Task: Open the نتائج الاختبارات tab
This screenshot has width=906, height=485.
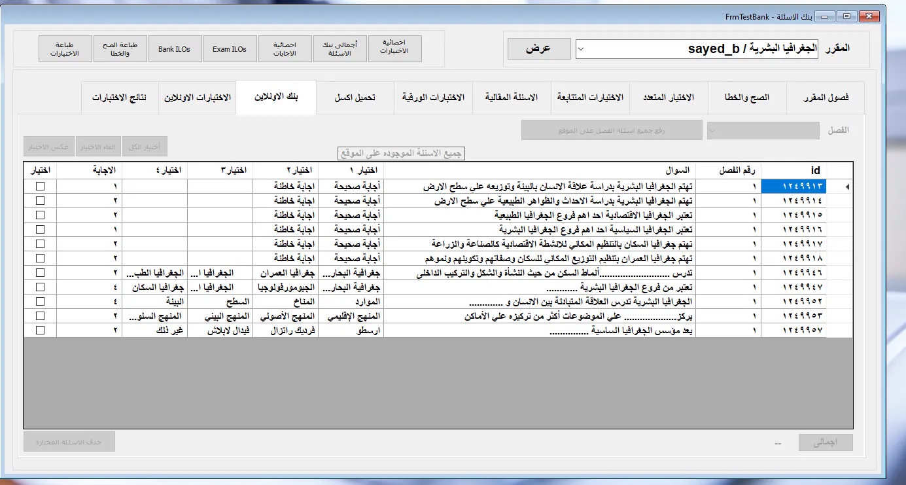Action: tap(119, 98)
